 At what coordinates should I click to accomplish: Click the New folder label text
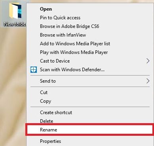[15, 24]
